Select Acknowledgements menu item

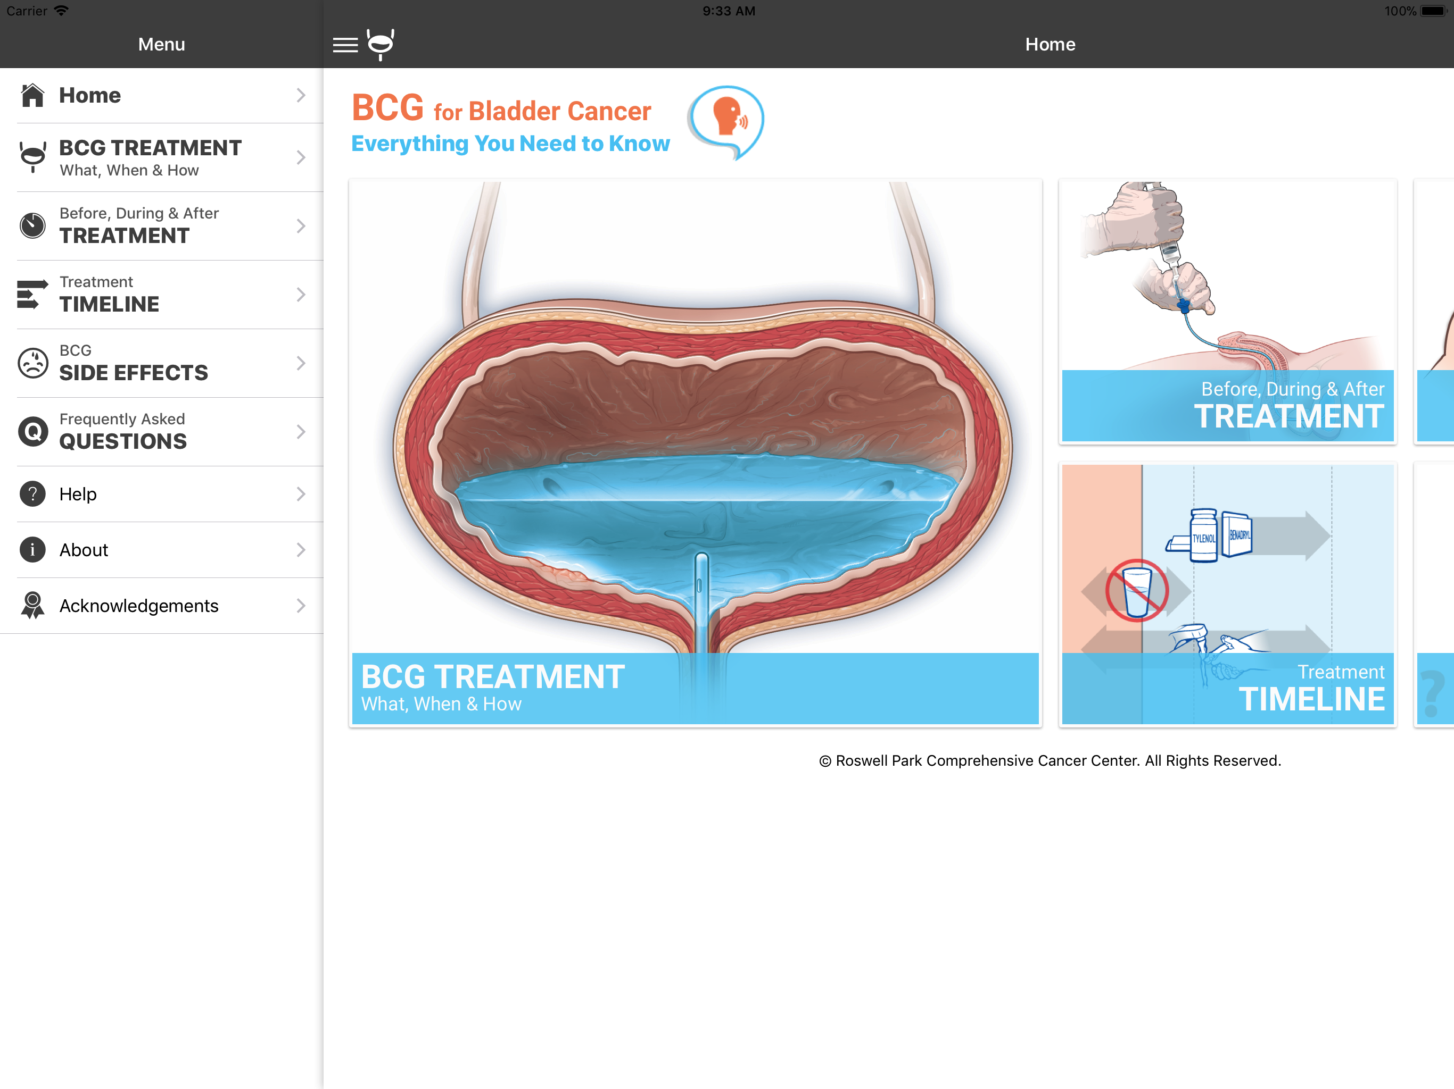162,606
